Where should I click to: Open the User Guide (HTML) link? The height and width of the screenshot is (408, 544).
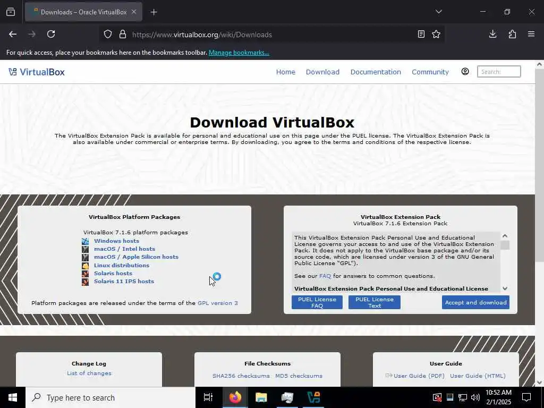point(478,376)
